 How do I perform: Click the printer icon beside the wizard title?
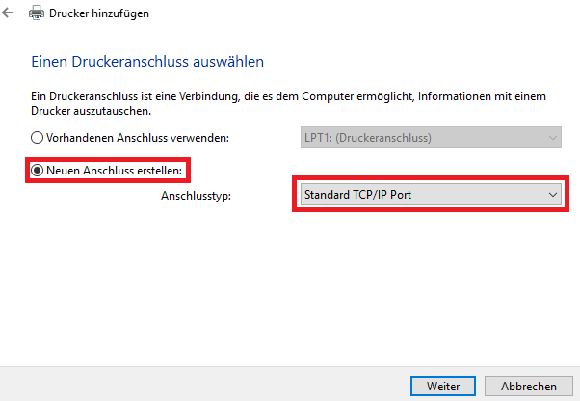tap(39, 14)
